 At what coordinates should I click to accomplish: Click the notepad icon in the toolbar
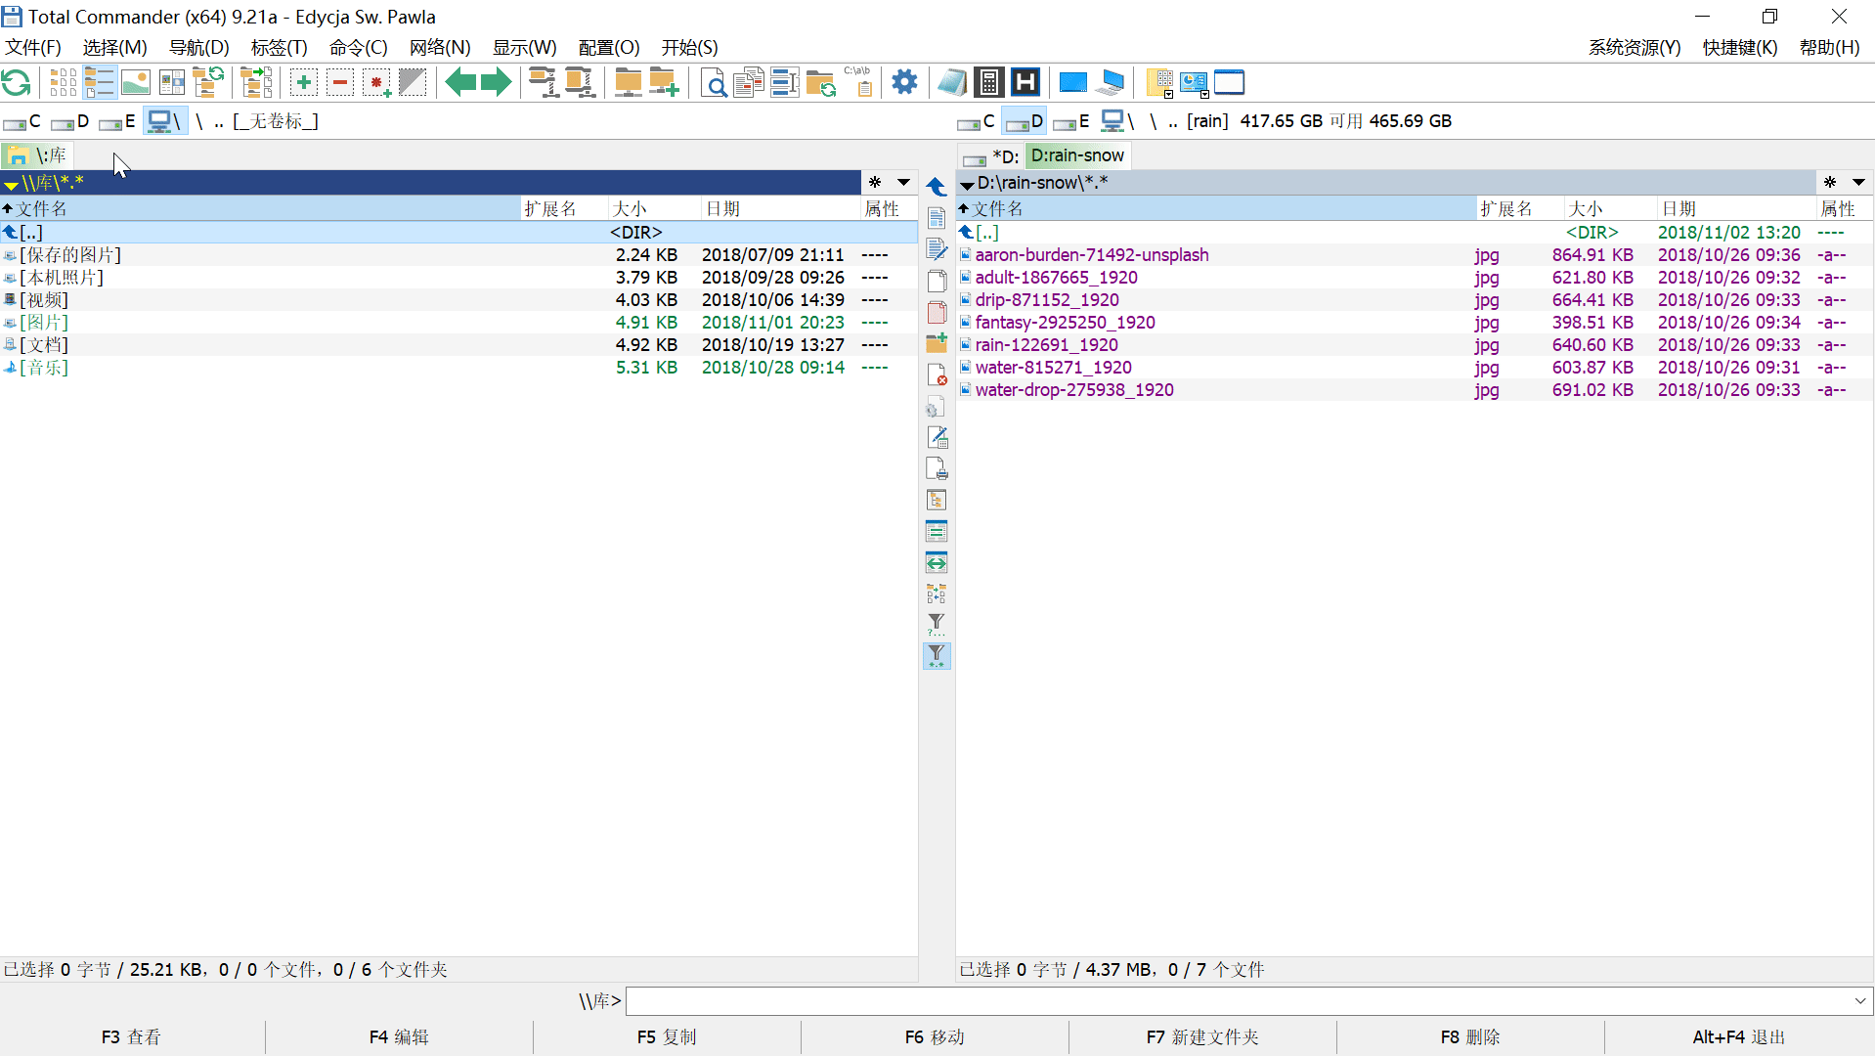(952, 83)
